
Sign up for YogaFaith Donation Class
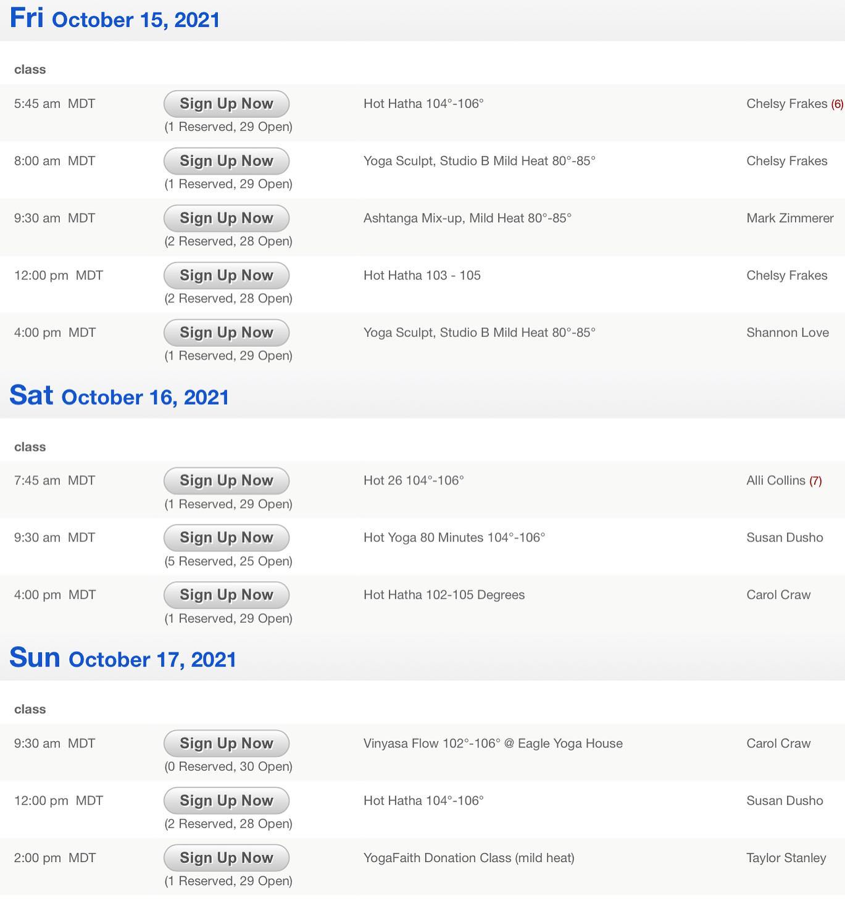tap(227, 858)
